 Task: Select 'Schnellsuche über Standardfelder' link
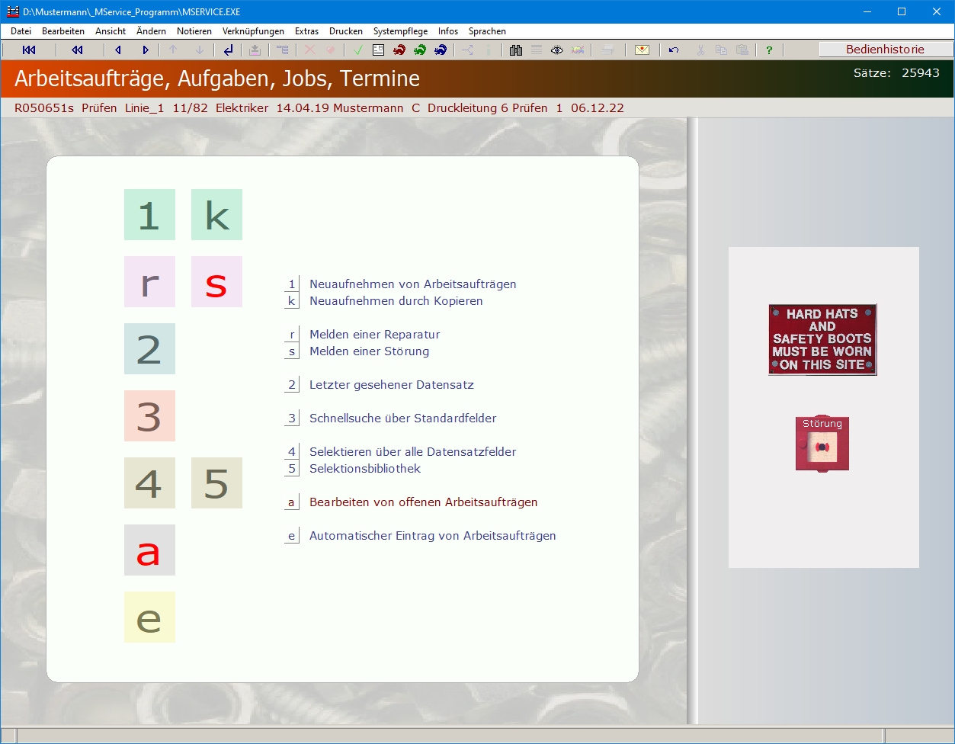[402, 418]
